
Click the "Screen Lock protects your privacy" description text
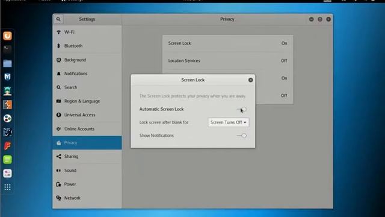[x=192, y=96]
